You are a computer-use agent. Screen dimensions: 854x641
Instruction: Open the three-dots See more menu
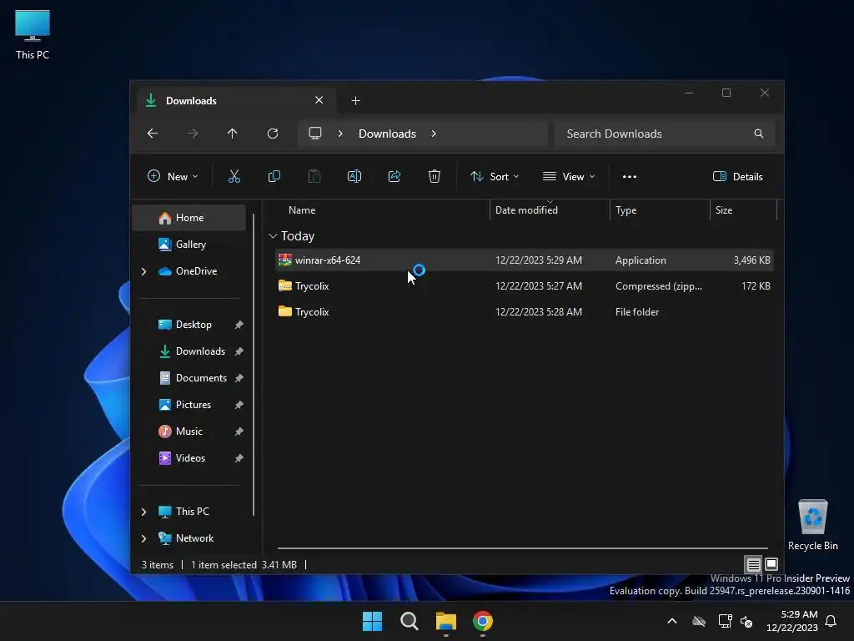tap(629, 177)
